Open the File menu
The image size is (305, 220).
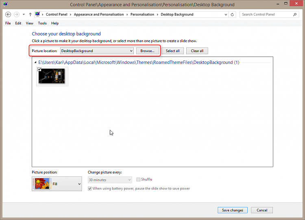(x=8, y=23)
